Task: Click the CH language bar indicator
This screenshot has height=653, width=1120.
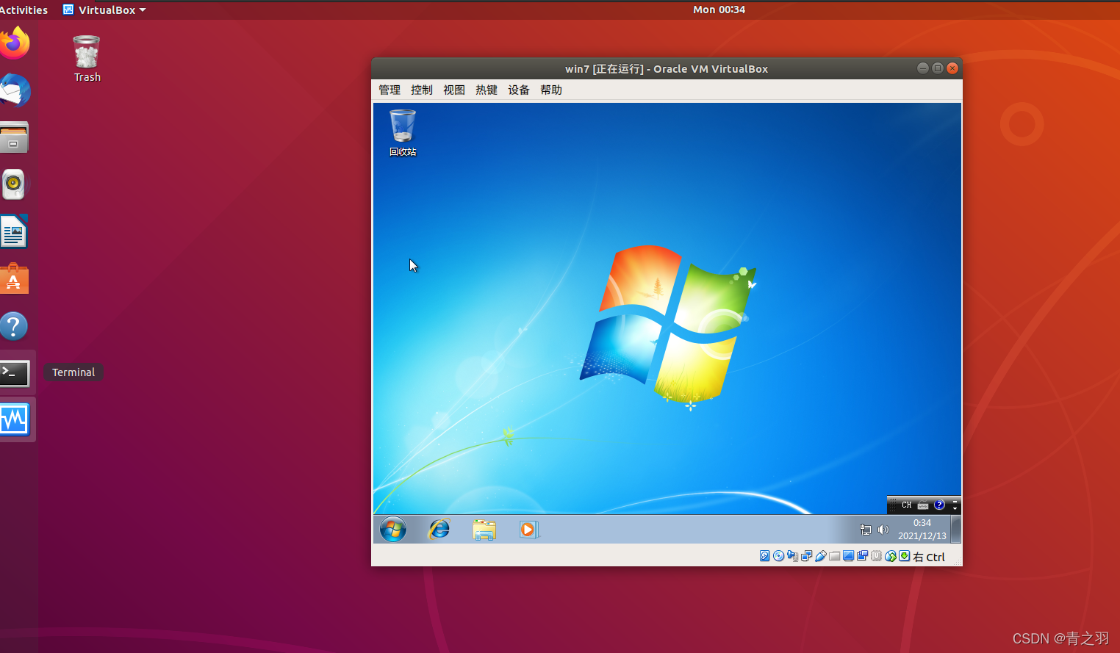Action: (907, 505)
